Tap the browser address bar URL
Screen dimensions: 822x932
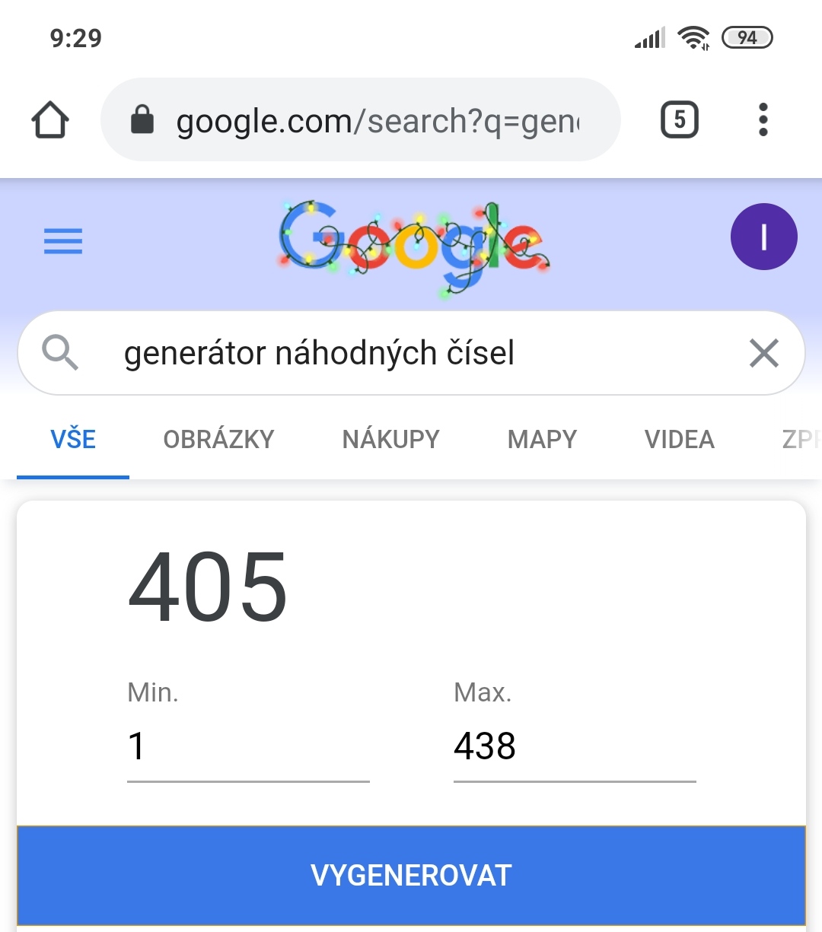tap(377, 120)
